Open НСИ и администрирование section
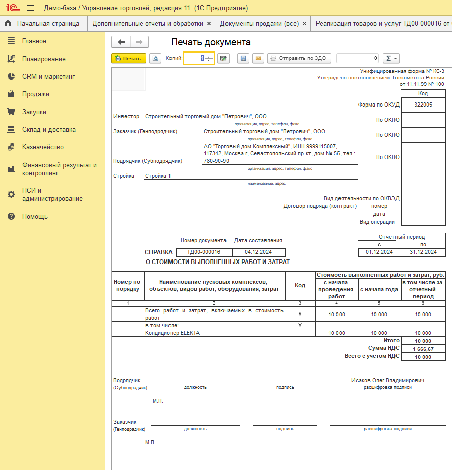The height and width of the screenshot is (470, 452). tap(52, 194)
